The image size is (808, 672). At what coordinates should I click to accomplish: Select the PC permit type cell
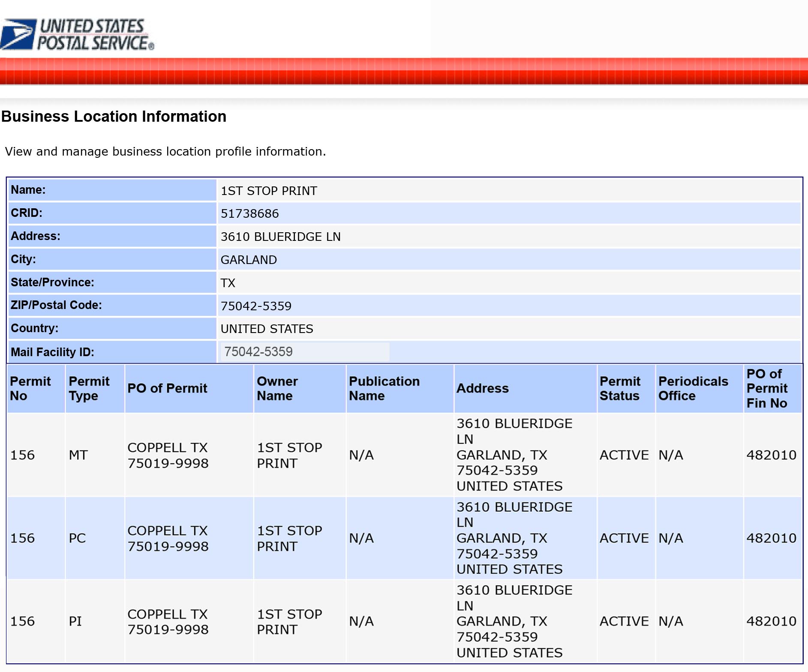click(x=77, y=538)
